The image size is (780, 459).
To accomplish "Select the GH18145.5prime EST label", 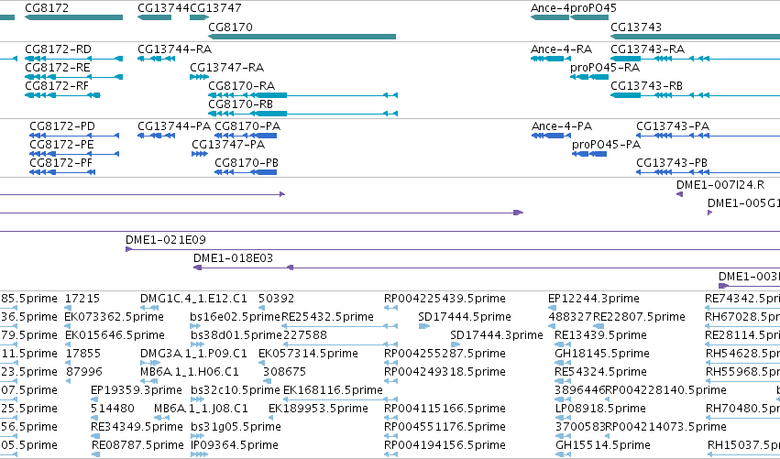I will 602,354.
